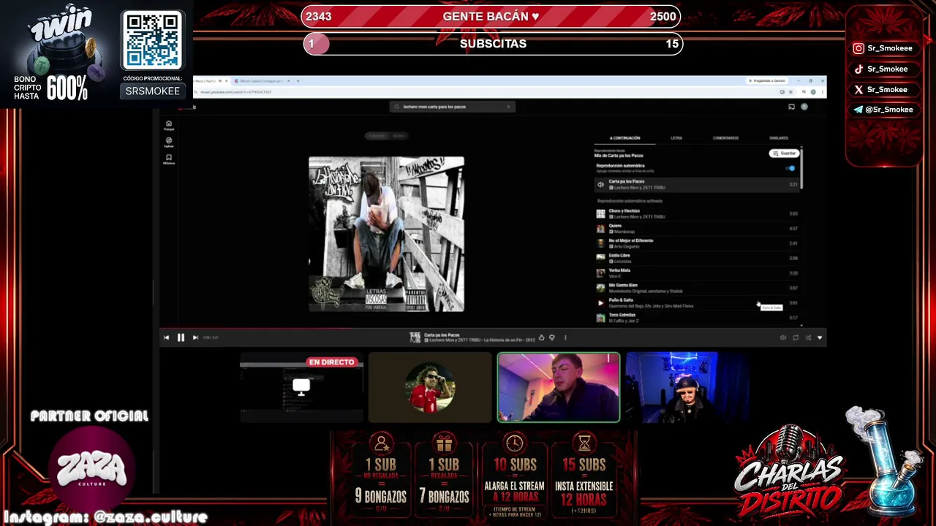Select Carta pa los Pacos in queue
This screenshot has height=526, width=936.
pos(698,184)
